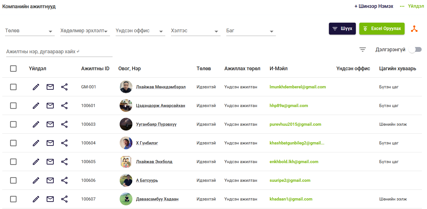Click the edit pencil icon for GM-001
The height and width of the screenshot is (209, 427).
(x=36, y=87)
